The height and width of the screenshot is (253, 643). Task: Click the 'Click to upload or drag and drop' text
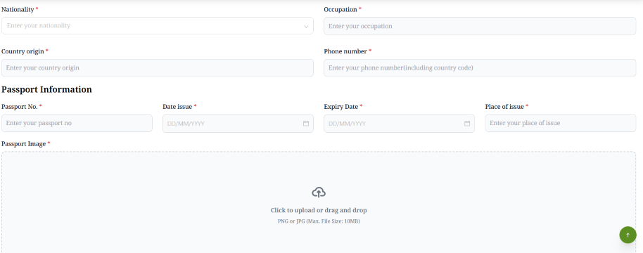319,210
